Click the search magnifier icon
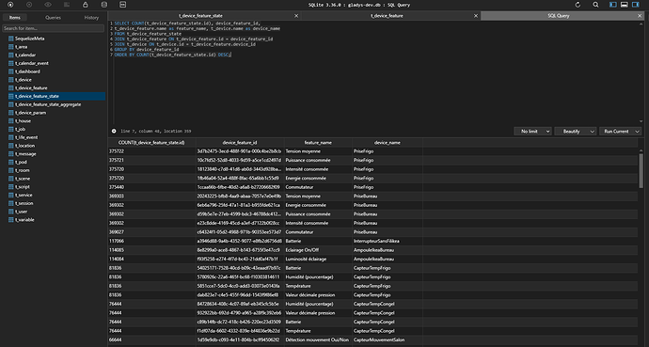649x347 pixels. coord(595,5)
